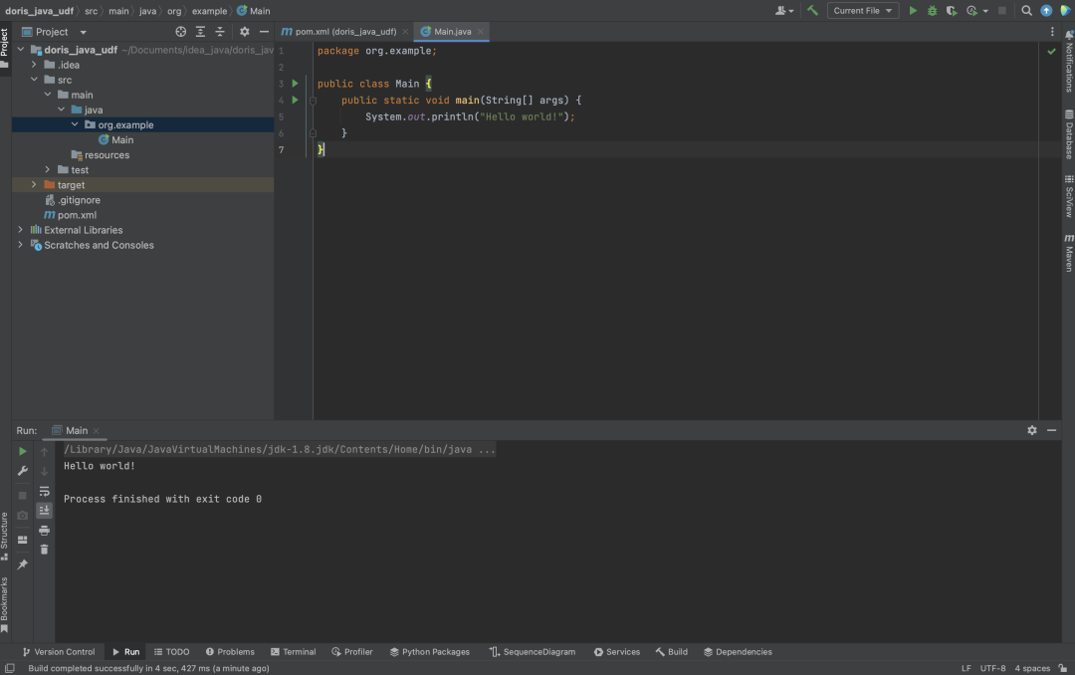Print the console output with printer icon
1075x675 pixels.
point(44,531)
